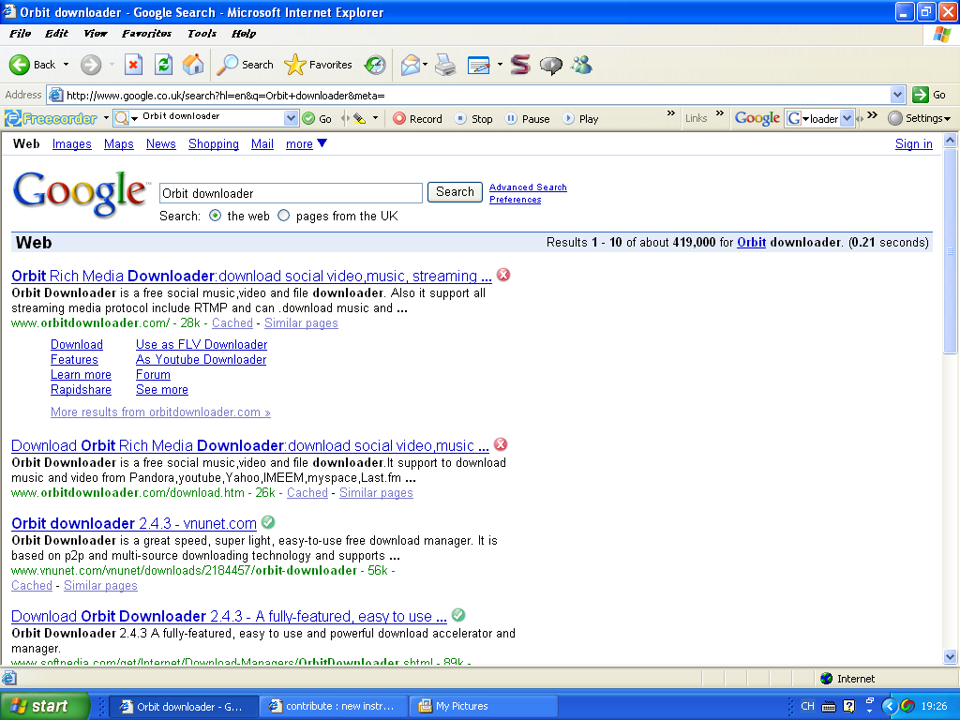Viewport: 960px width, 720px height.
Task: Click red warning icon beside second result
Action: tap(501, 443)
